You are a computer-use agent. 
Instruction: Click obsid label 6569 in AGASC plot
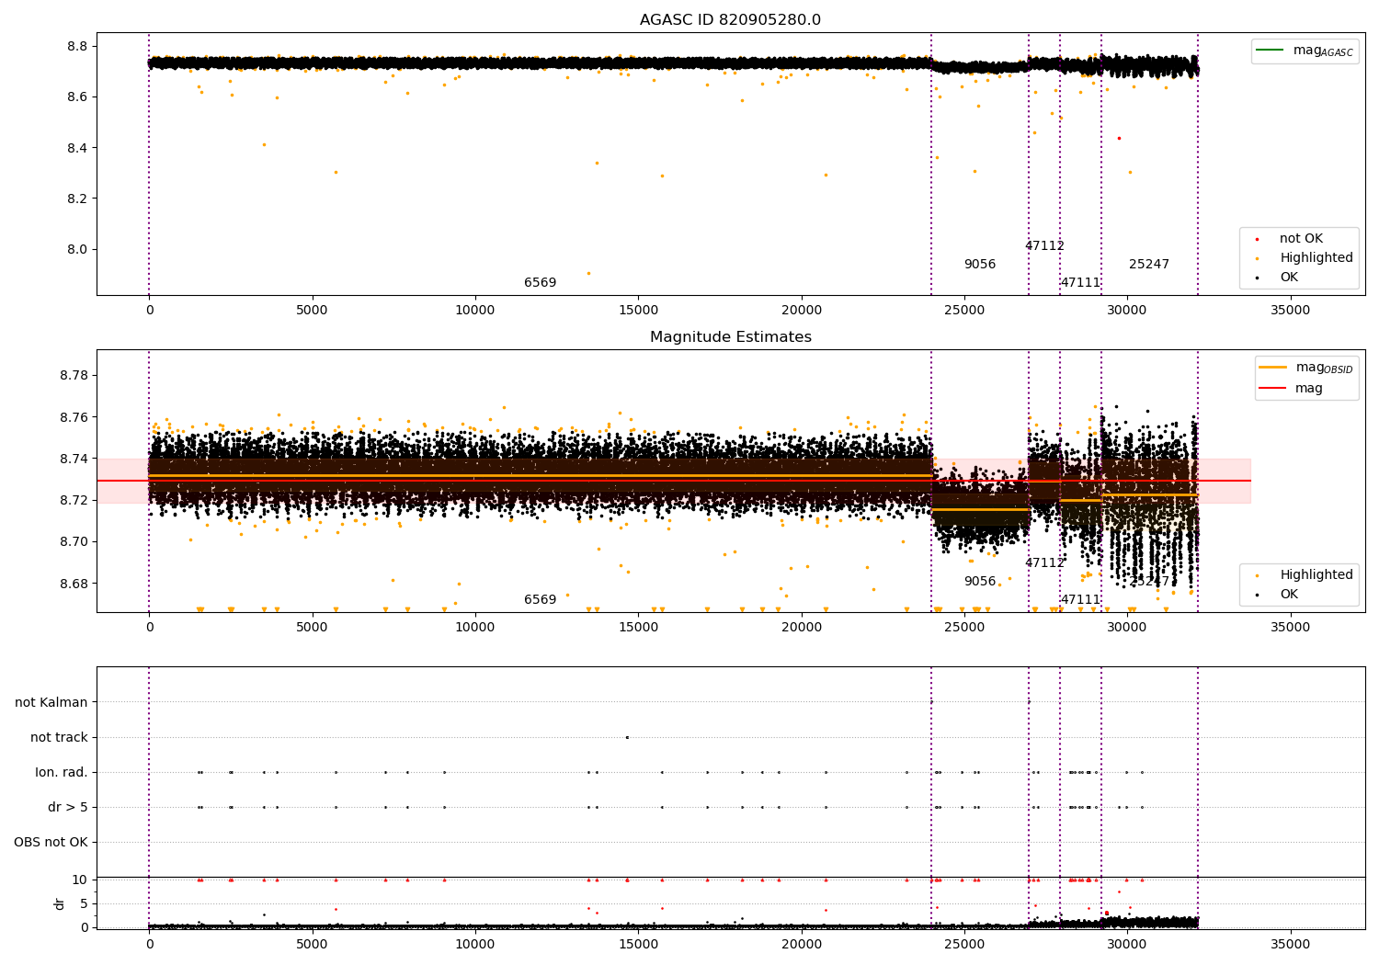[541, 283]
